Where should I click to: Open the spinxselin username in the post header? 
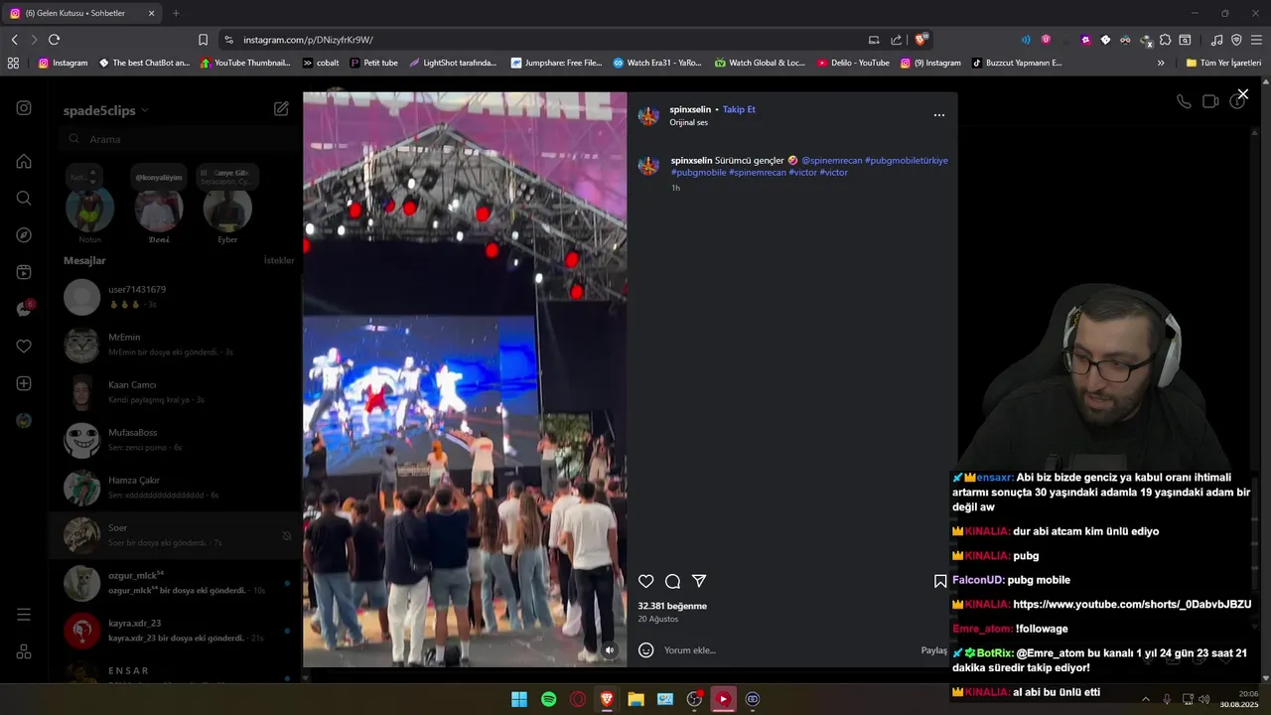pos(690,109)
